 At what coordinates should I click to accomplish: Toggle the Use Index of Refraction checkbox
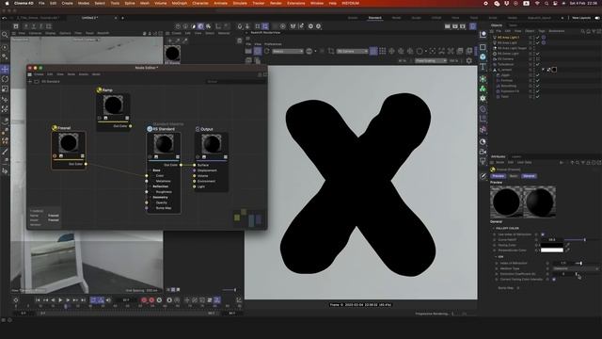pos(543,234)
